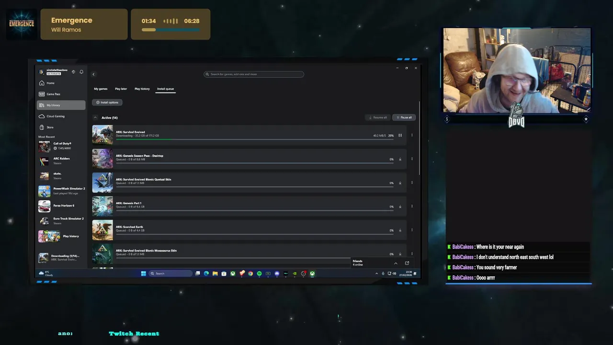Viewport: 613px width, 345px height.
Task: Click the Pause all button
Action: (404, 117)
